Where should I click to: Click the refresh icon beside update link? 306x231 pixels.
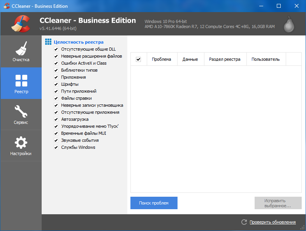pos(244,222)
